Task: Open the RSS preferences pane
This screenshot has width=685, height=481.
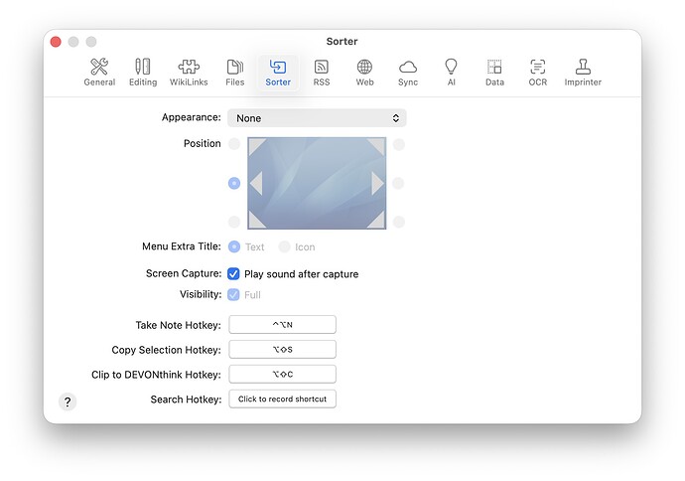Action: point(321,73)
